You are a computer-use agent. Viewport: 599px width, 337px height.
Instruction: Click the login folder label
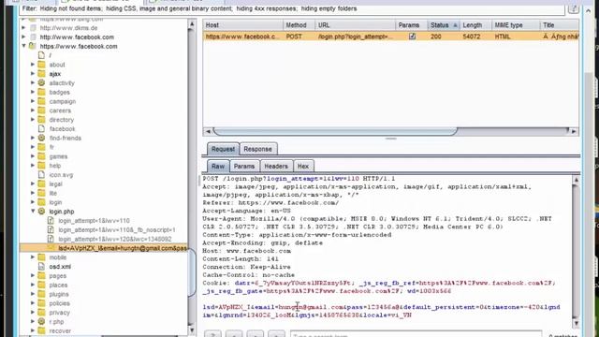tap(55, 202)
